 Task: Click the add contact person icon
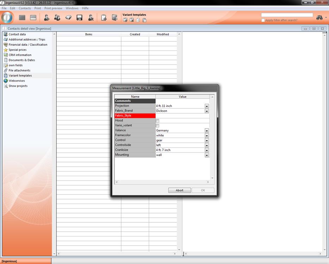[x=46, y=18]
